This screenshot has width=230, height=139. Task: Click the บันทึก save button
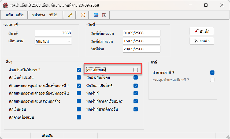click(x=202, y=31)
